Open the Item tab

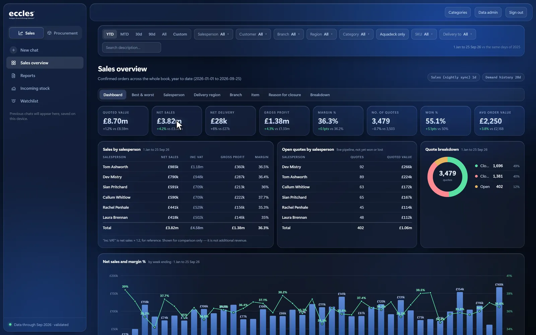tap(255, 95)
